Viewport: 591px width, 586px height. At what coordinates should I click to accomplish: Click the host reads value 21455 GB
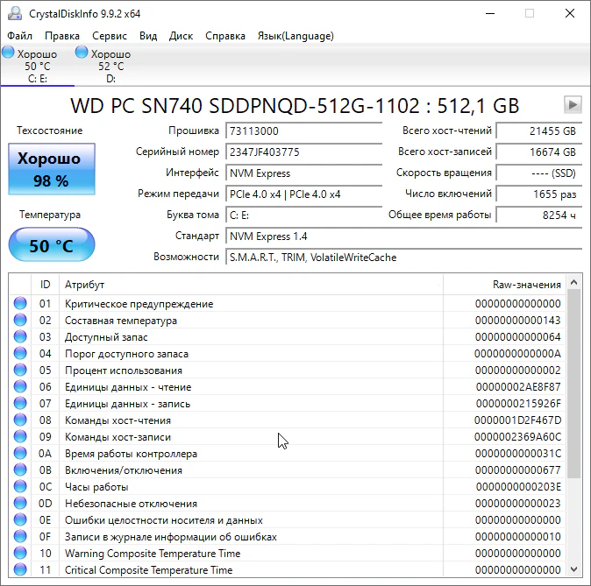[x=539, y=131]
